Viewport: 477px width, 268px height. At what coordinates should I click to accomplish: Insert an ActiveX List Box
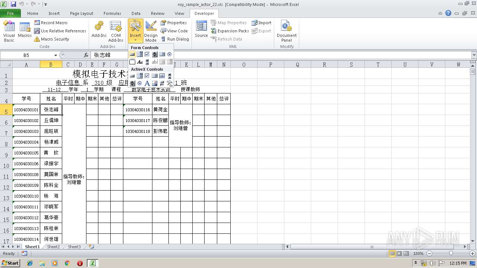click(155, 76)
